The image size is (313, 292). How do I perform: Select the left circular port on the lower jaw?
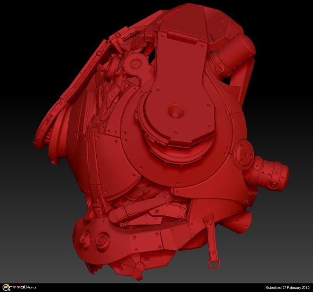click(85, 238)
